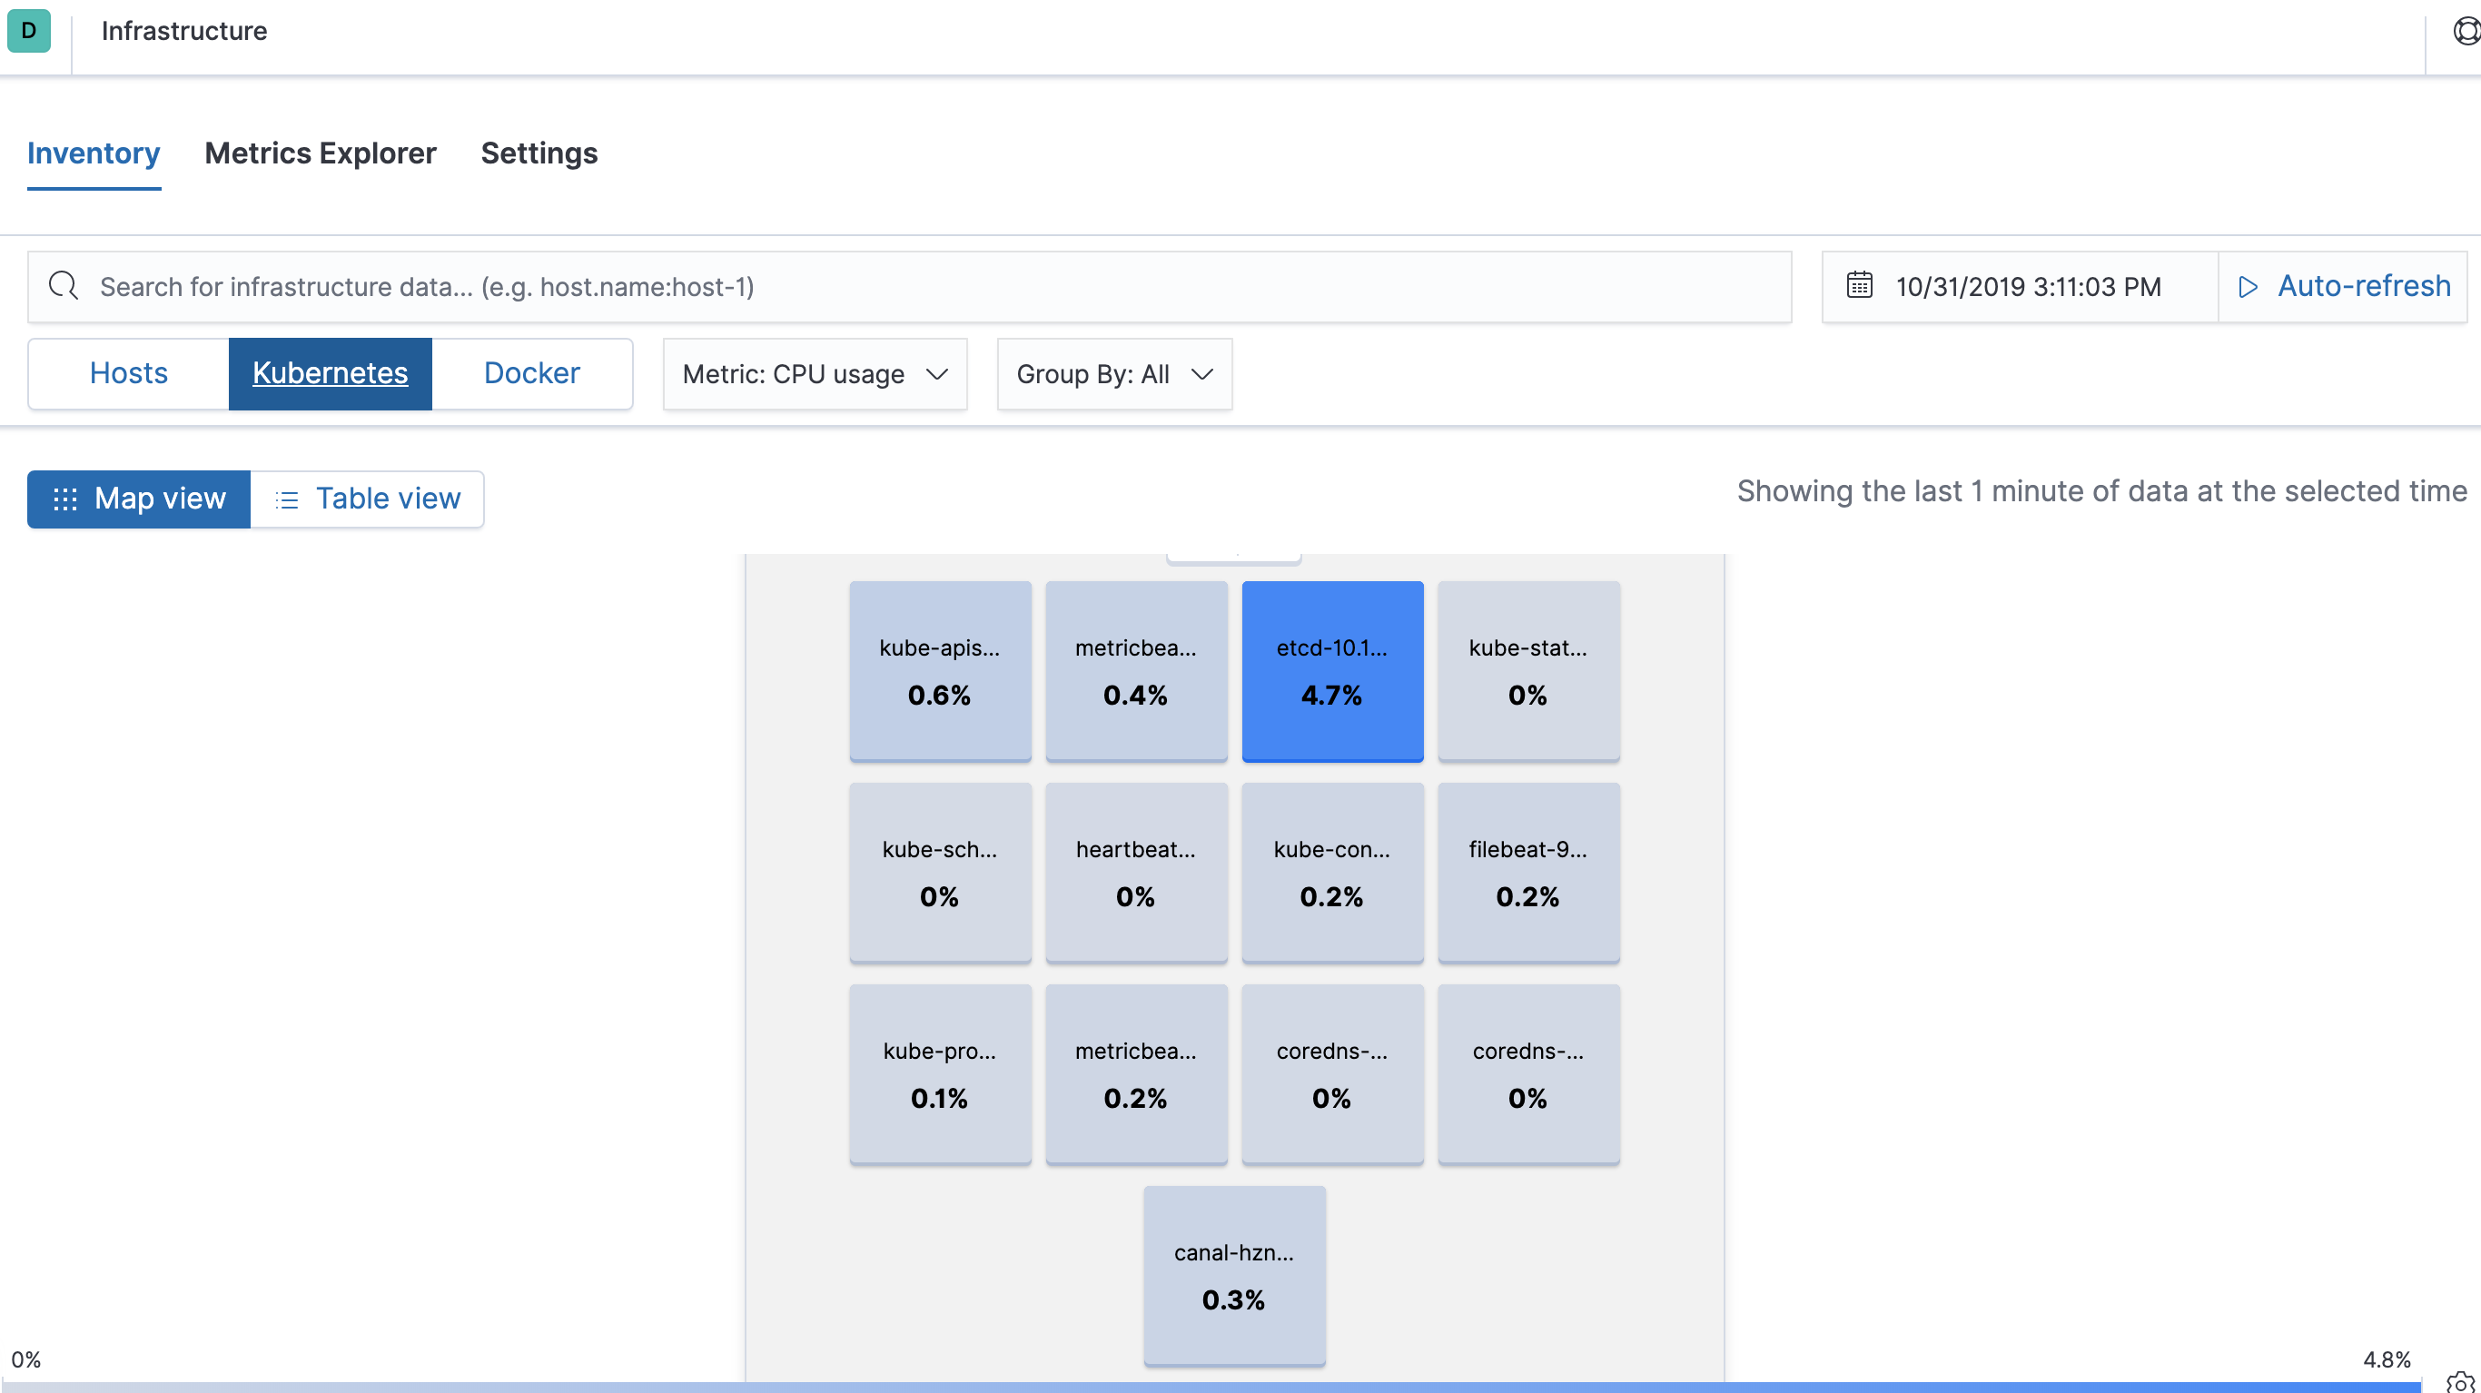Image resolution: width=2481 pixels, height=1393 pixels.
Task: Click the search magnifier icon
Action: pyautogui.click(x=63, y=286)
